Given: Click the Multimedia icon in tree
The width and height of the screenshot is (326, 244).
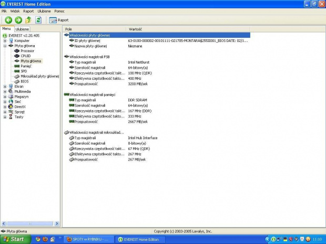Looking at the screenshot, I should pos(11,91).
